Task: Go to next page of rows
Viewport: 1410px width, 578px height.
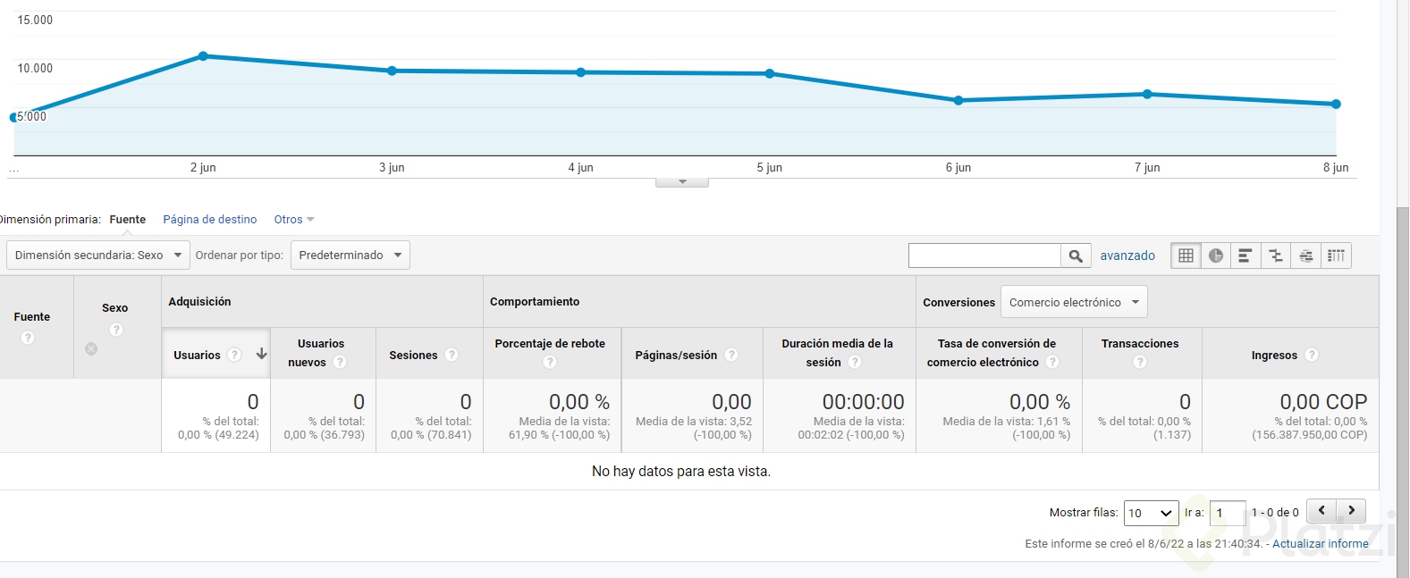Action: pyautogui.click(x=1351, y=511)
